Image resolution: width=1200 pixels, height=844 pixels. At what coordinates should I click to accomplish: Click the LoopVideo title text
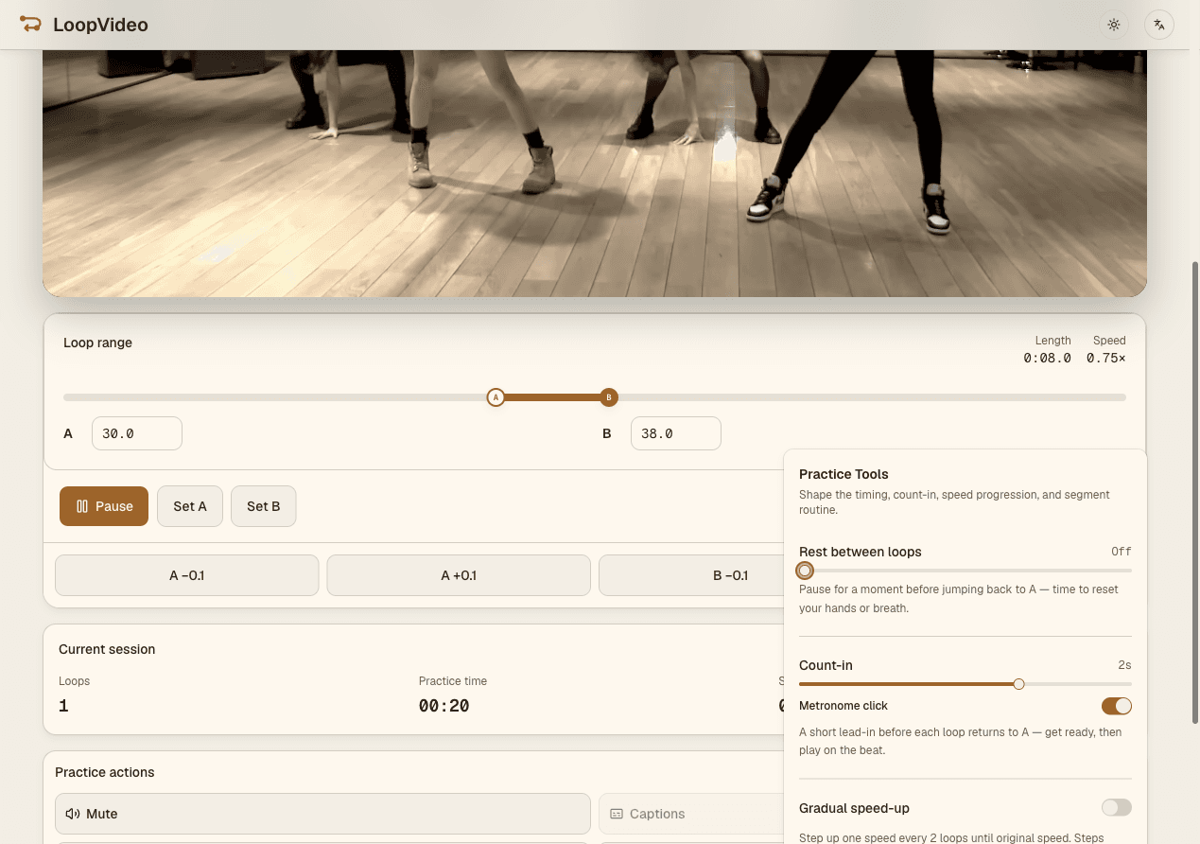(x=100, y=25)
